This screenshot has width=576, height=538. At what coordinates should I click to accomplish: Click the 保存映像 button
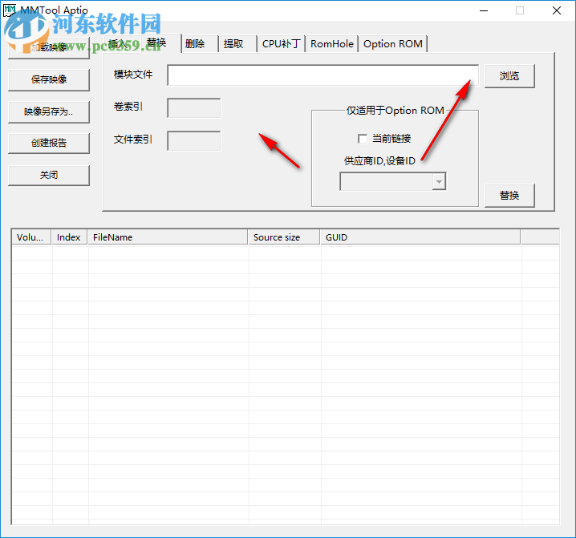pos(49,79)
